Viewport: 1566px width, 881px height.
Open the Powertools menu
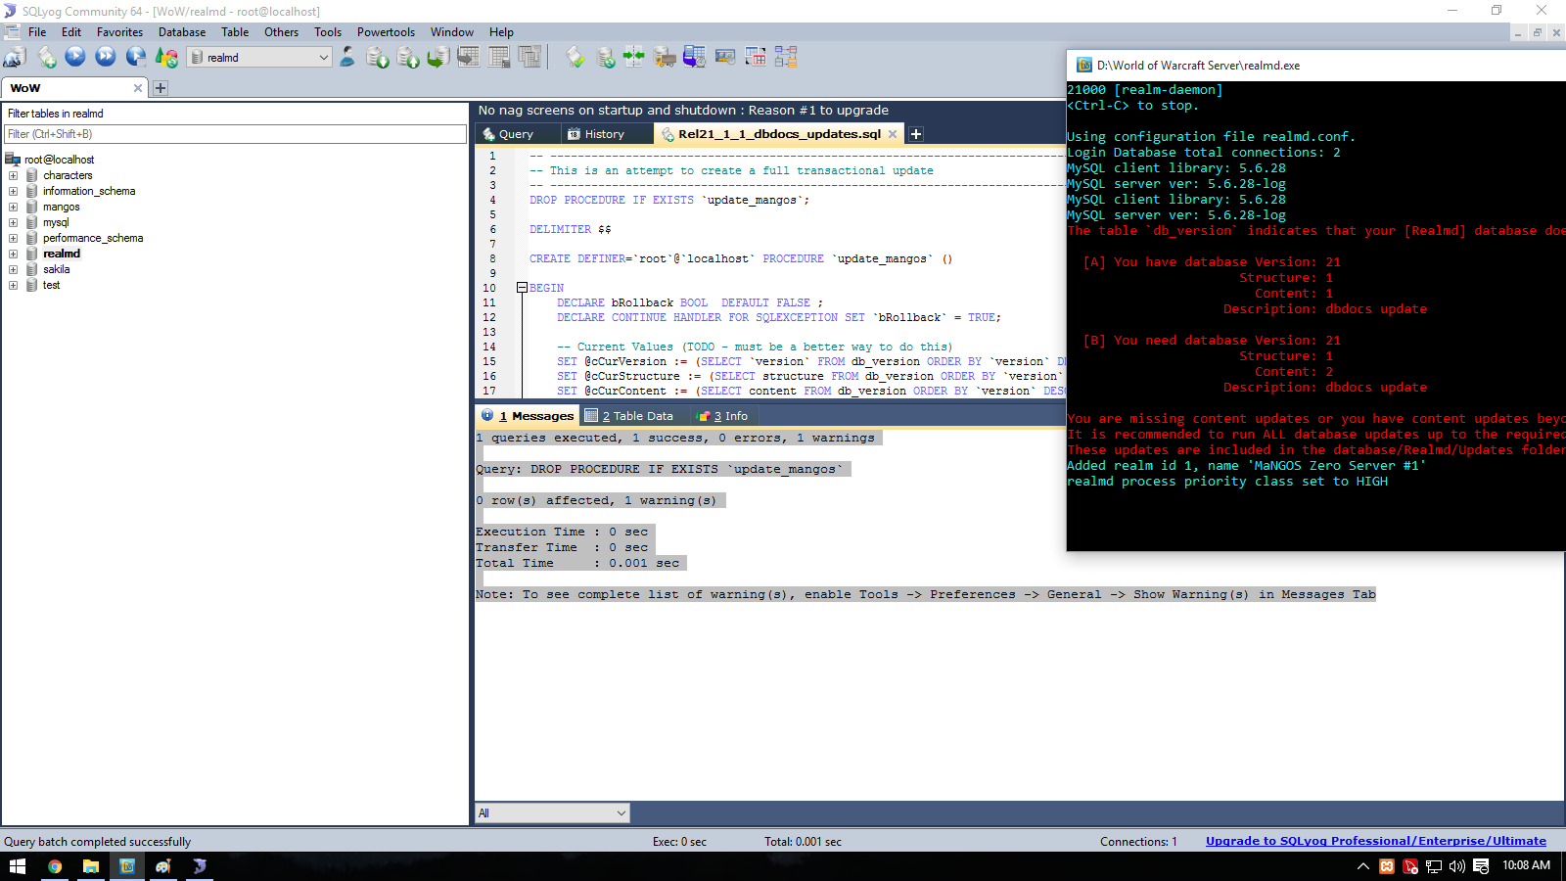point(386,32)
